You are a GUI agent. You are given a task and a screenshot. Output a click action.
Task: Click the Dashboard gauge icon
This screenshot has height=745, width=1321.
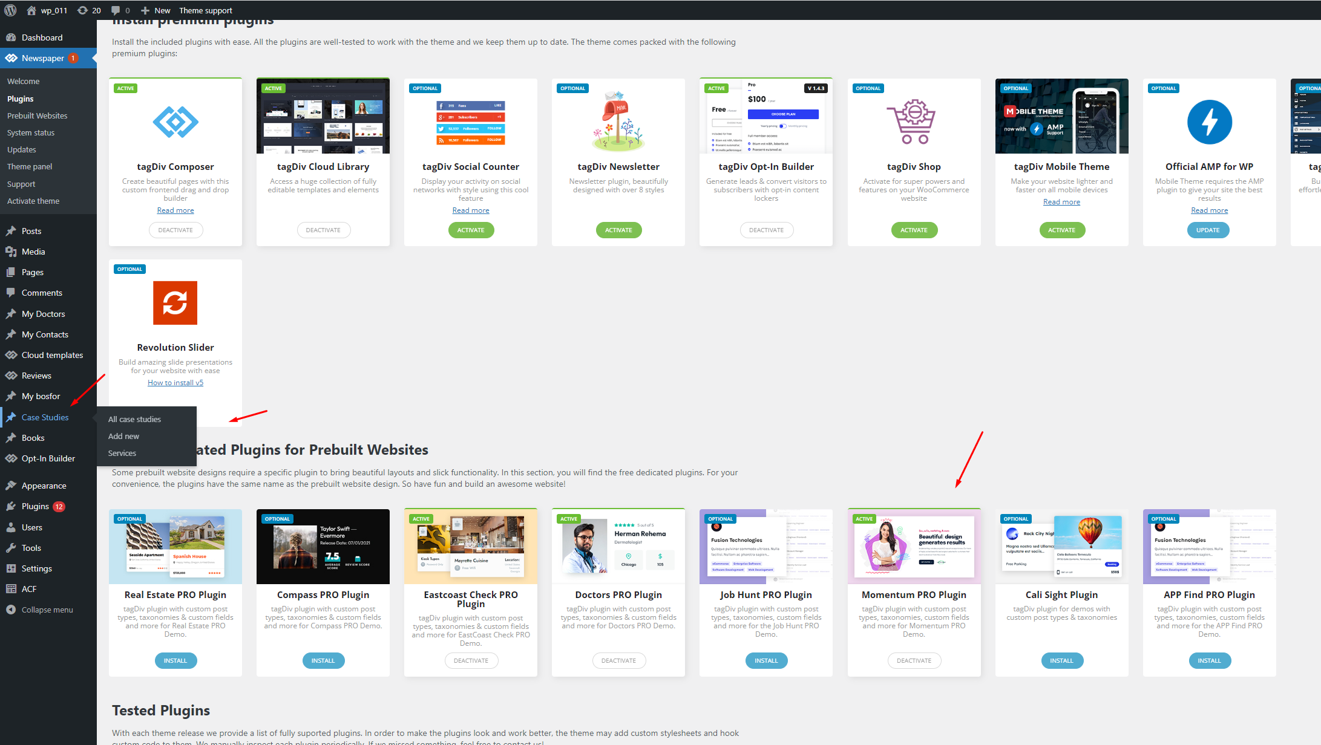click(x=11, y=37)
